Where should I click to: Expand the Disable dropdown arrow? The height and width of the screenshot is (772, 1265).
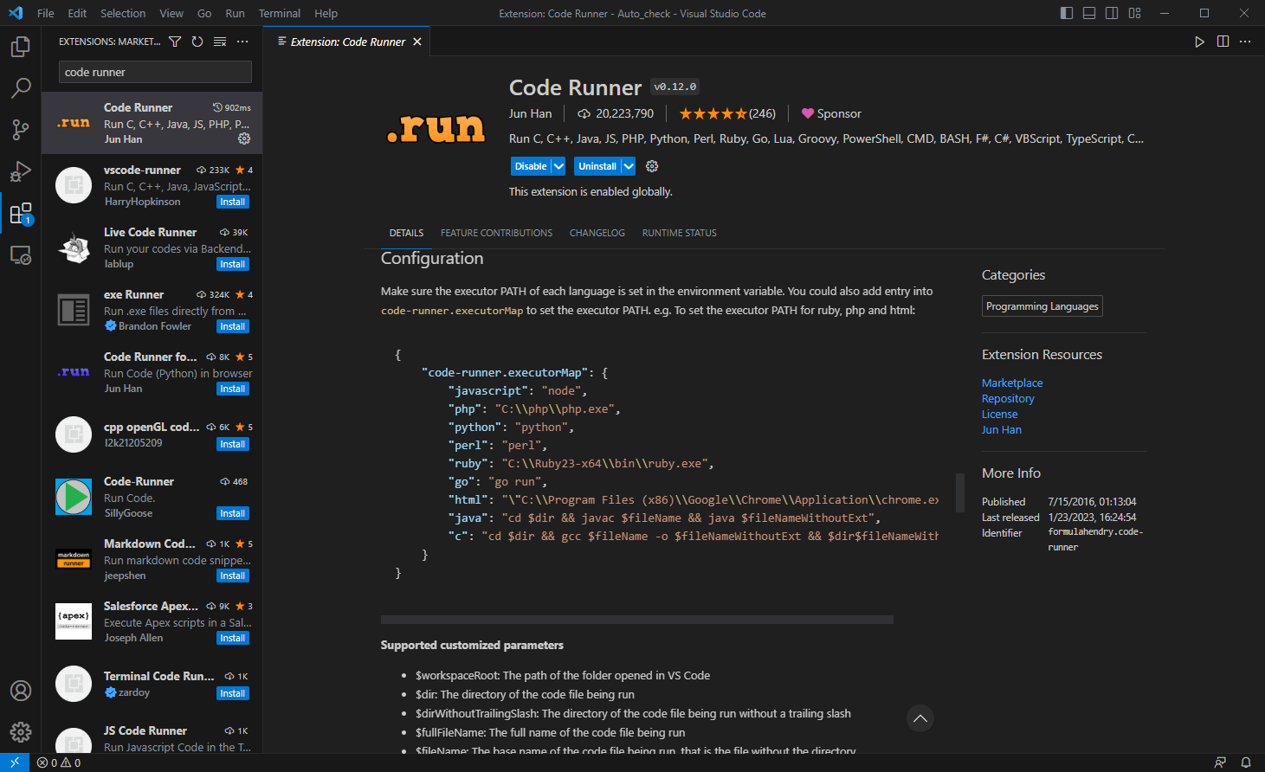[x=559, y=166]
